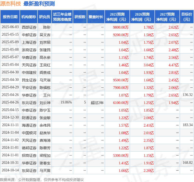Viewport: 194px width, 182px height.
Task: Select 中信建投 institution cell
Action: (x=29, y=72)
